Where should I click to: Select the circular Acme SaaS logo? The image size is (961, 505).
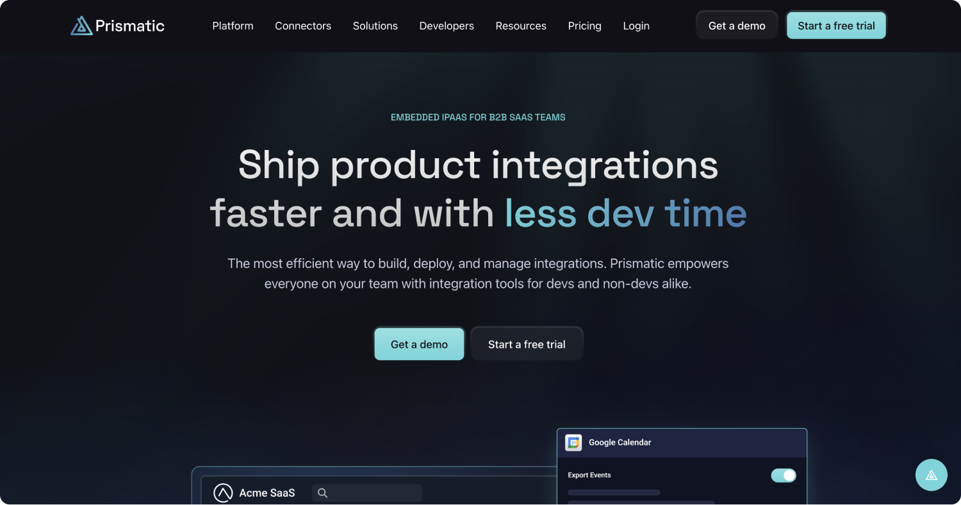(x=222, y=493)
